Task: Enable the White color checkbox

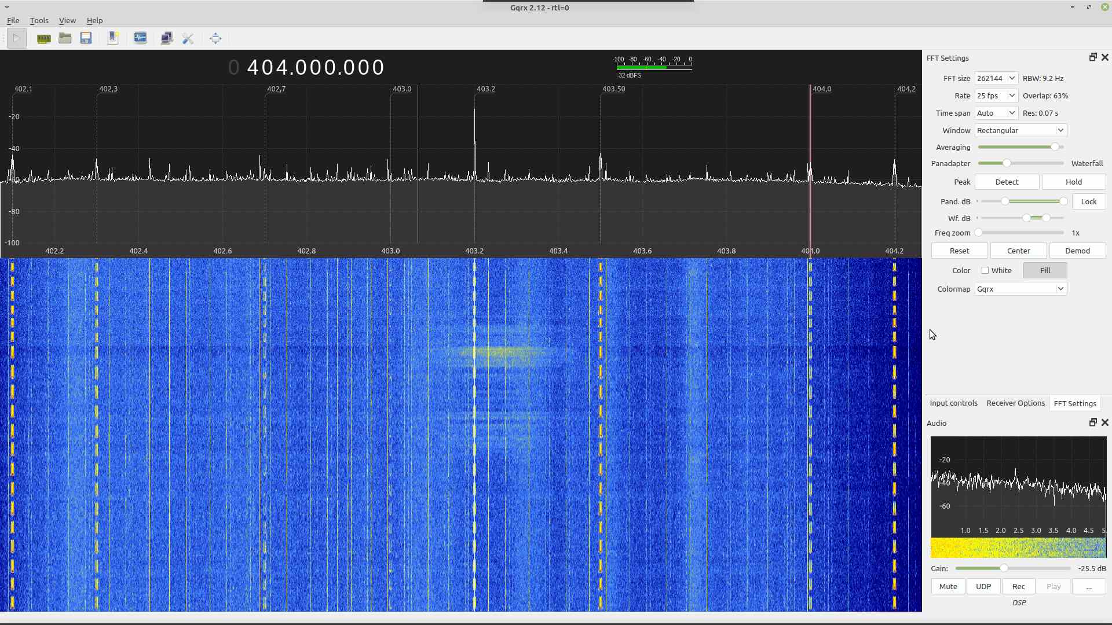Action: (x=985, y=270)
